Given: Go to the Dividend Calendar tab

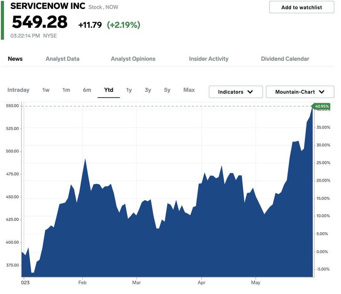Looking at the screenshot, I should tap(285, 59).
